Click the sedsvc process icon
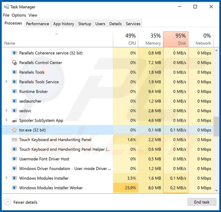The image size is (221, 212). click(x=14, y=111)
